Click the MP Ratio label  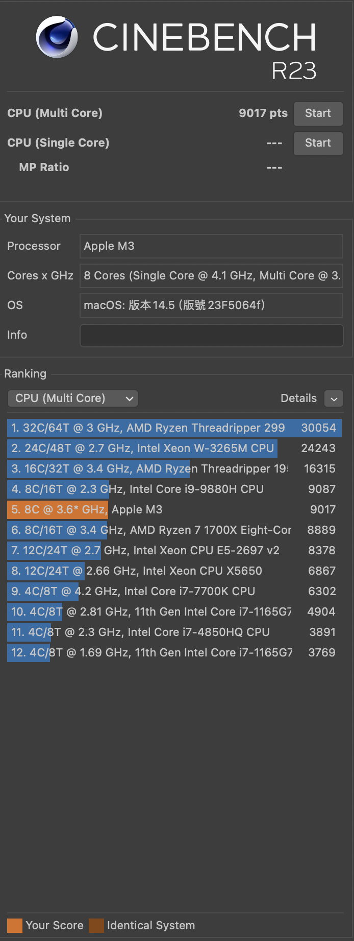click(44, 168)
